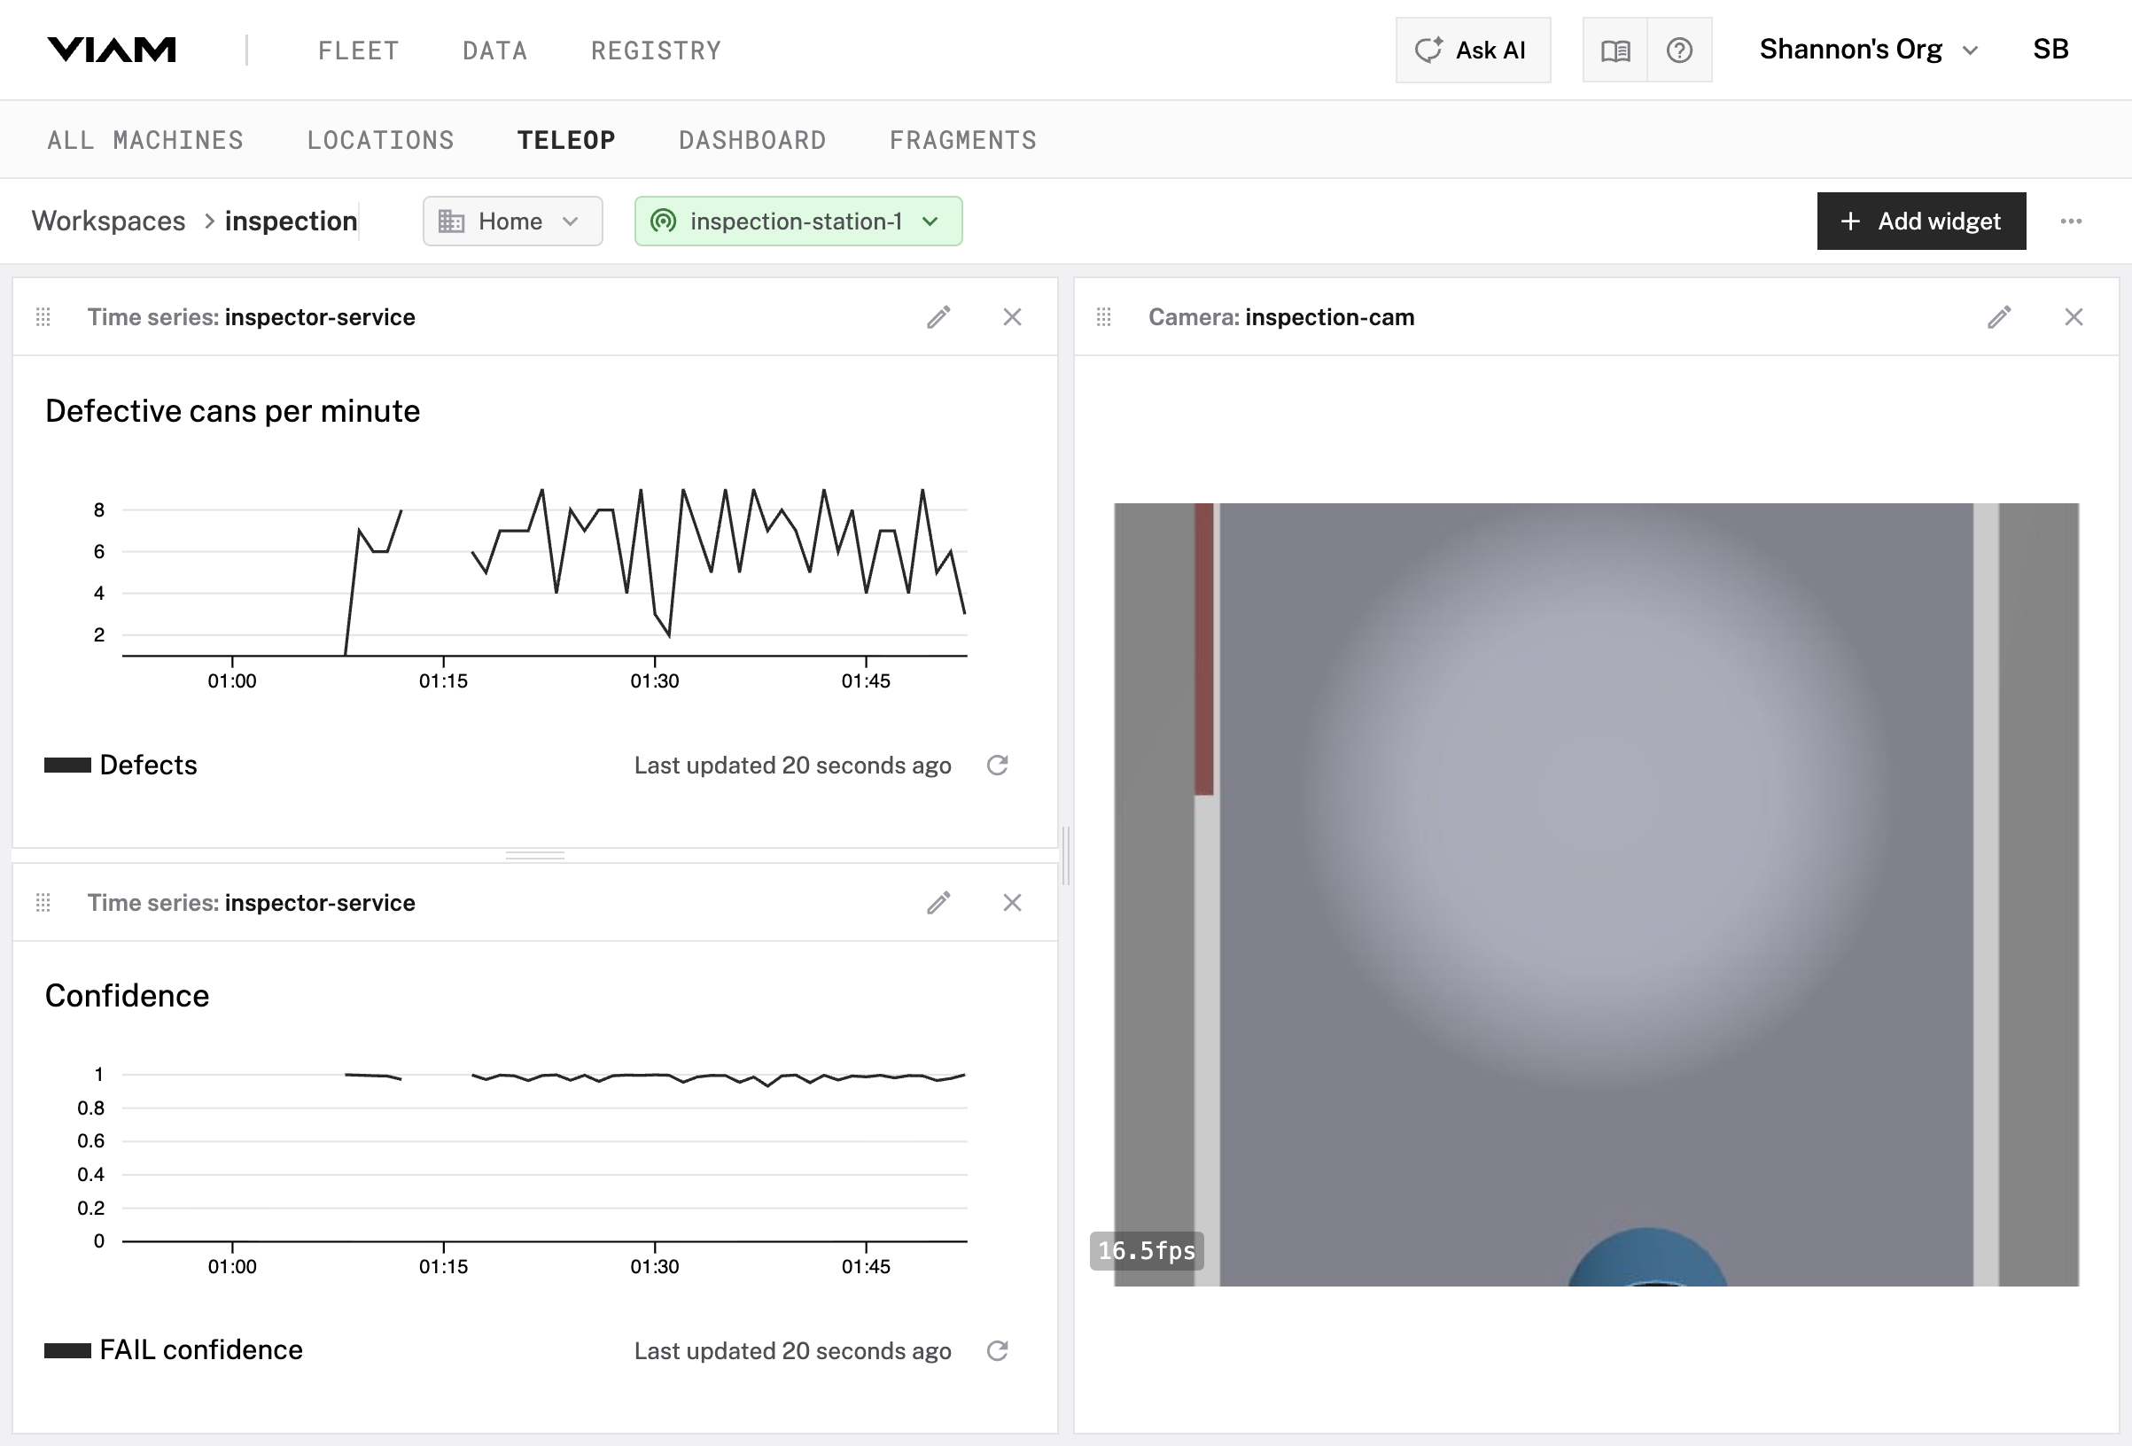The width and height of the screenshot is (2132, 1446).
Task: Click the Add widget button
Action: [1921, 222]
